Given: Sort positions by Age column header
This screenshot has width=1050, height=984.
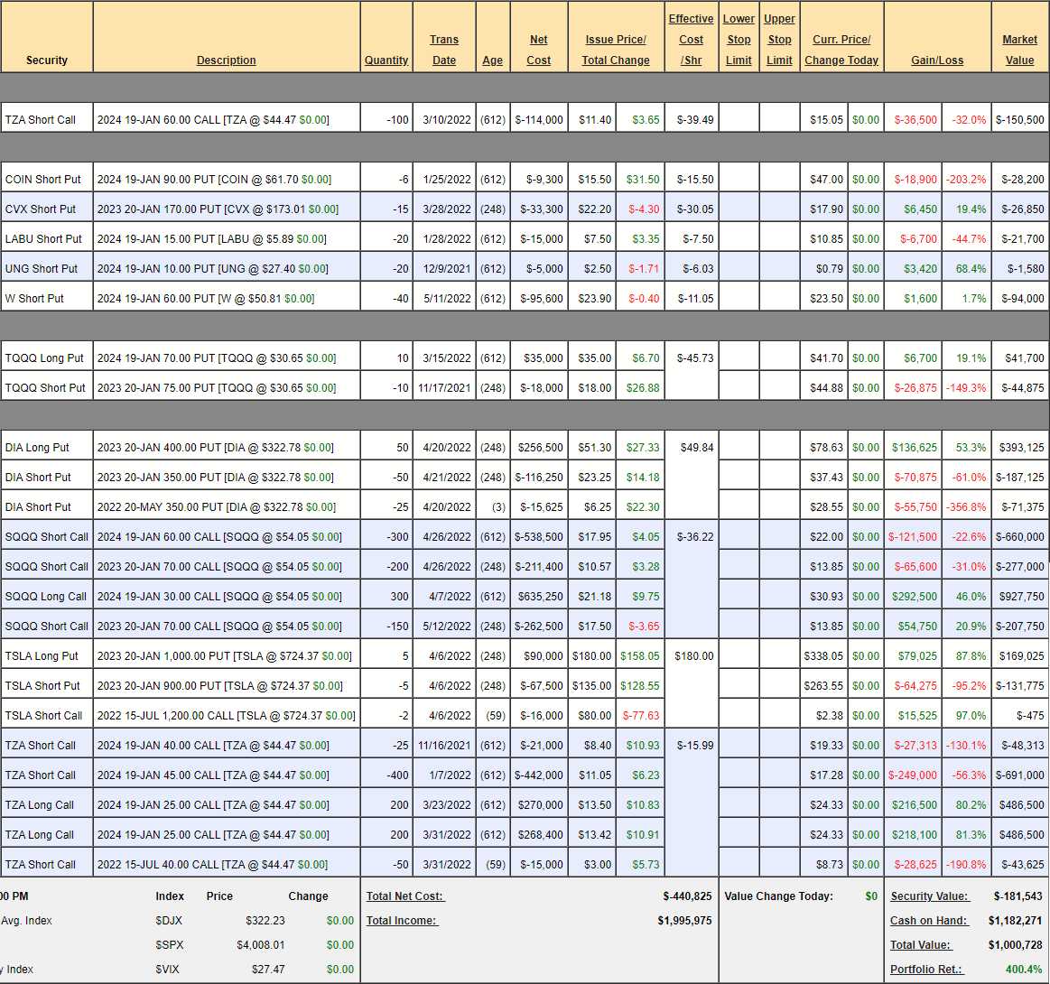Looking at the screenshot, I should tap(492, 60).
